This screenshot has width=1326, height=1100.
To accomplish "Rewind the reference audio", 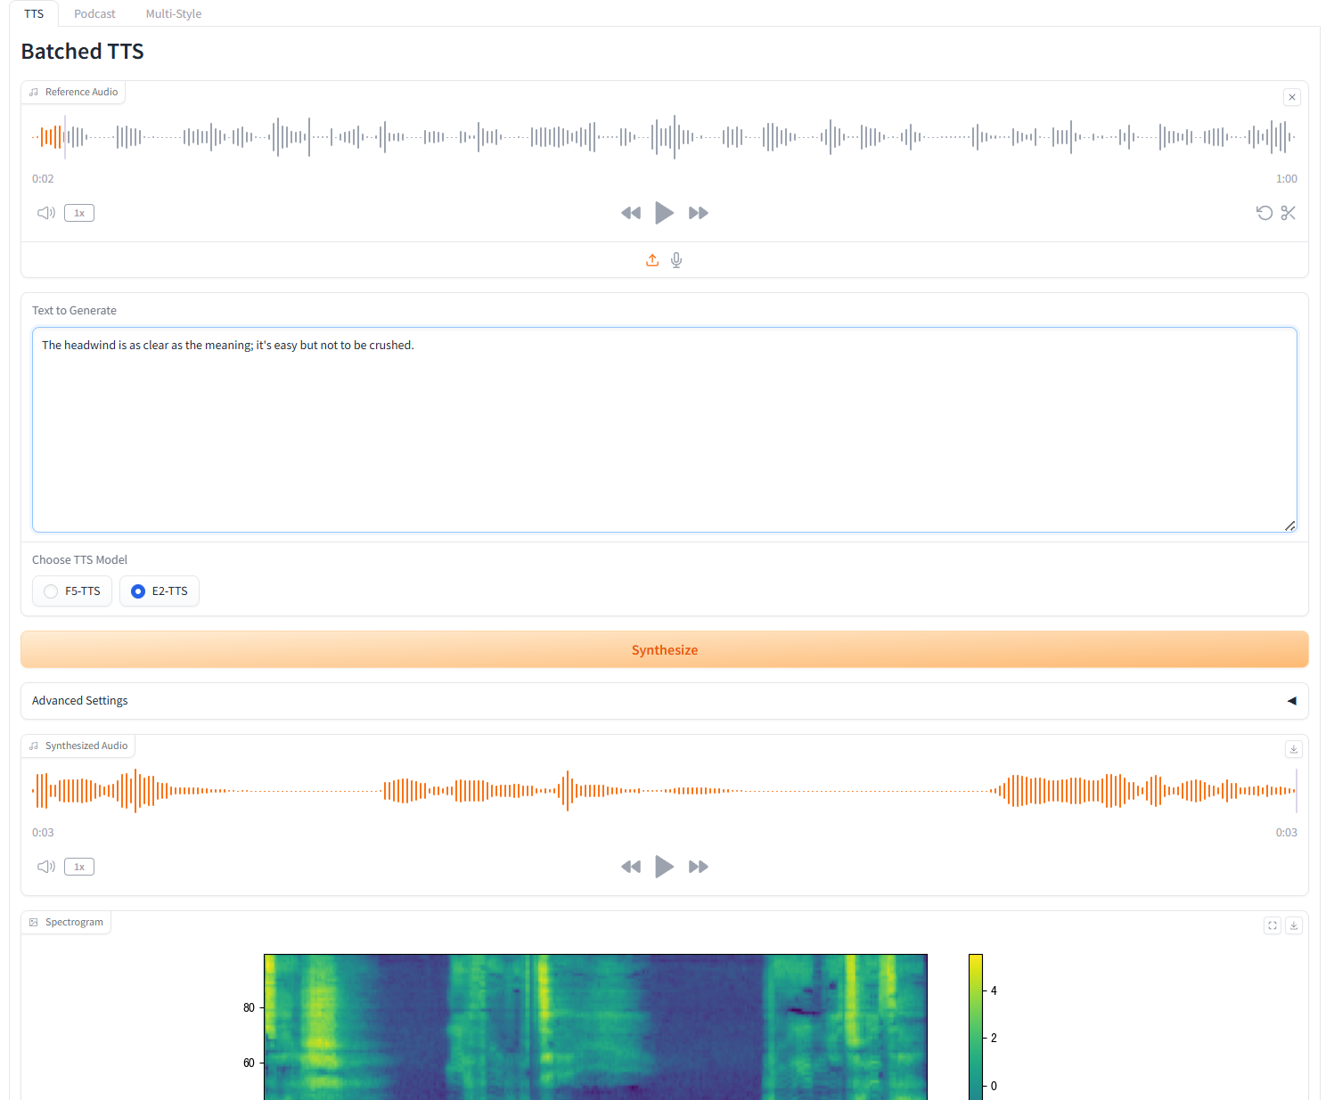I will coord(631,213).
